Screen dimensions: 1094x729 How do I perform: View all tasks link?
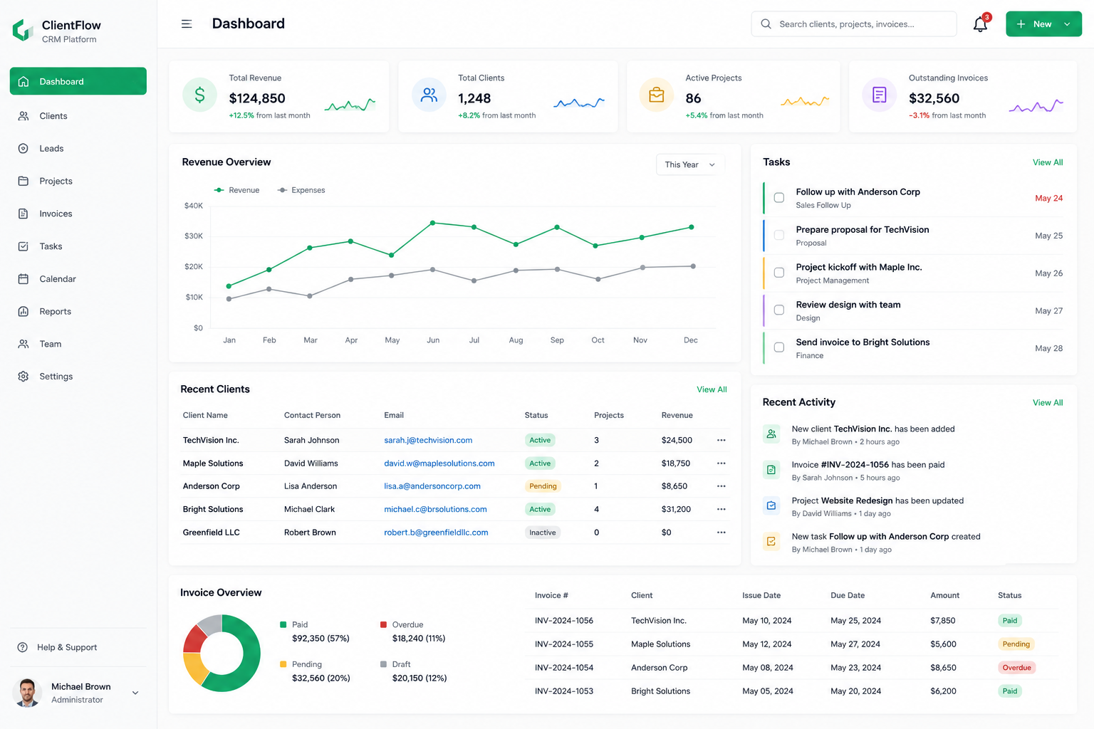click(x=1048, y=162)
